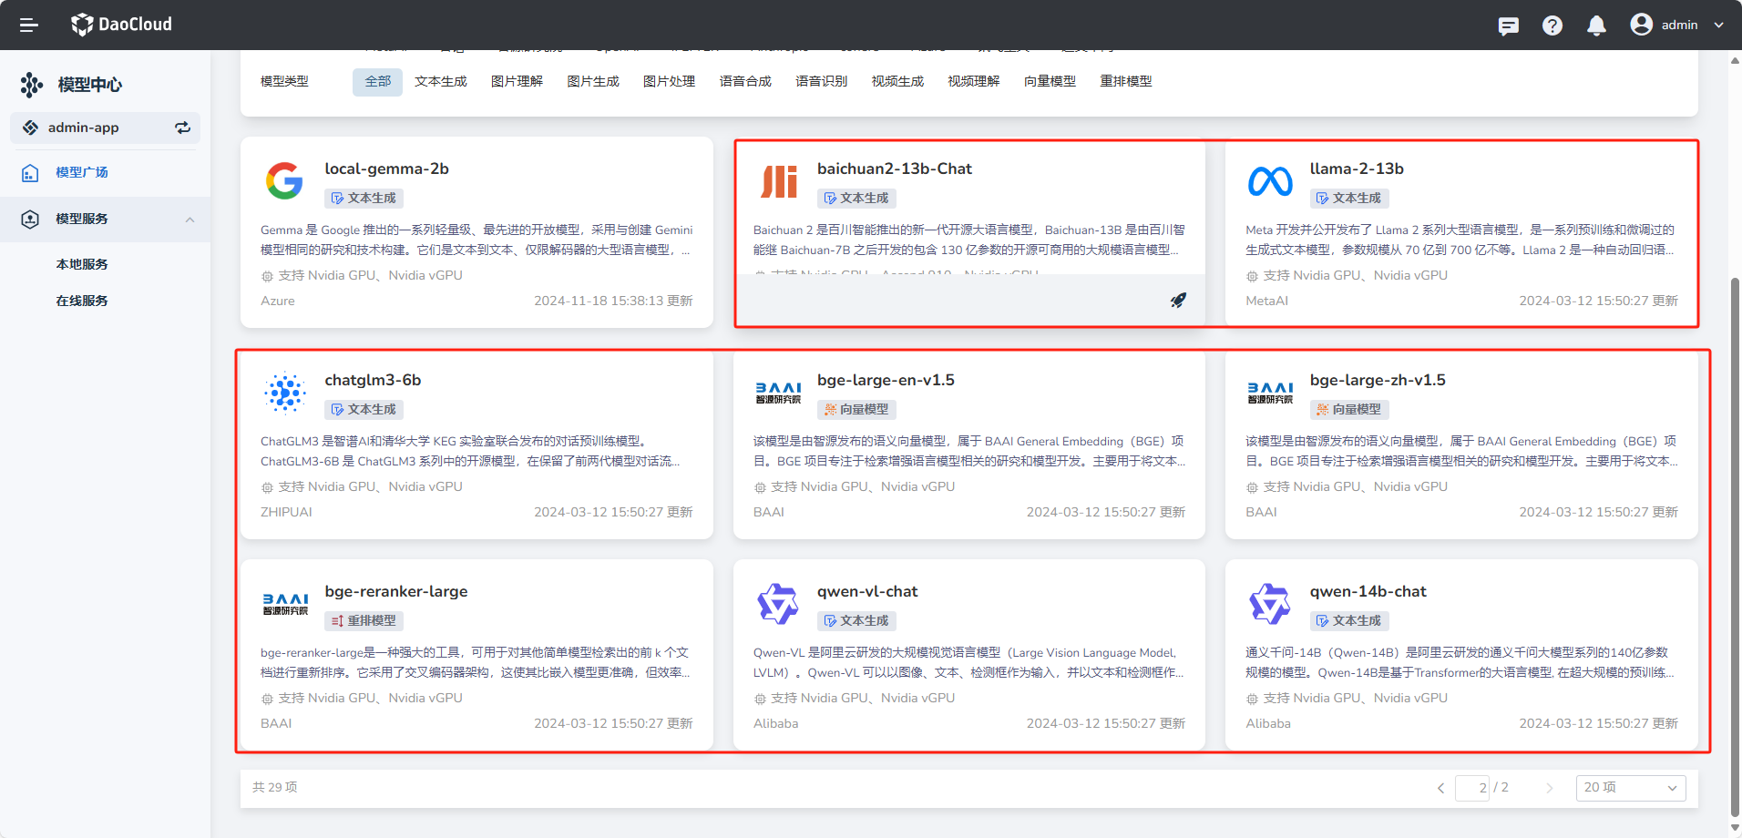Click the page number input field
The height and width of the screenshot is (838, 1742).
1472,788
